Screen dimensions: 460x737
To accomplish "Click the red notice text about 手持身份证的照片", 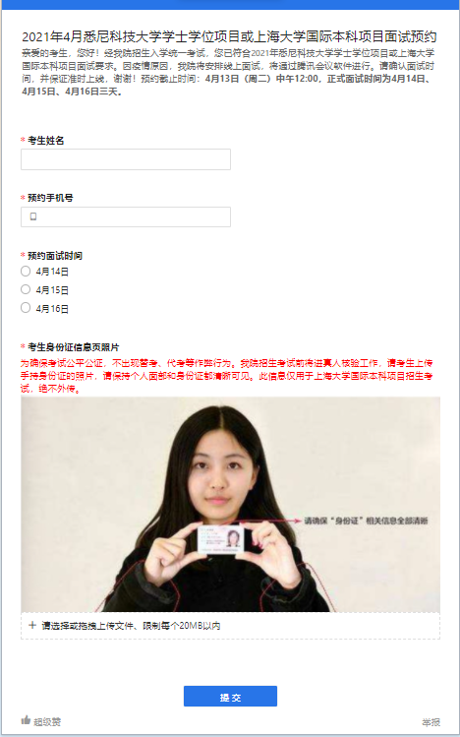I will [227, 376].
